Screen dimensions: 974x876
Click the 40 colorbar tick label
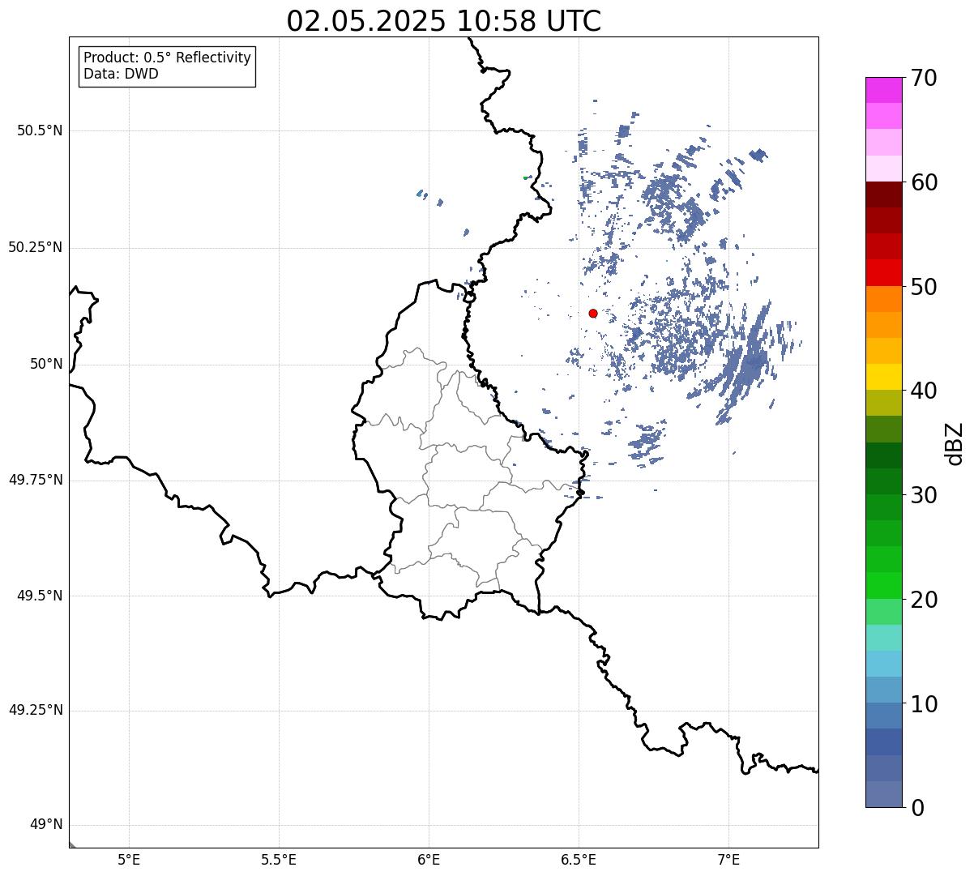tap(925, 391)
